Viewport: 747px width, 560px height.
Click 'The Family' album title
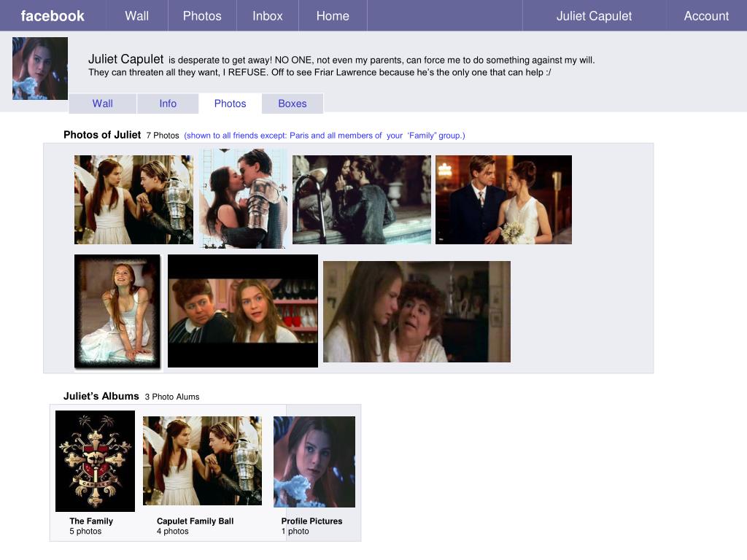(91, 521)
